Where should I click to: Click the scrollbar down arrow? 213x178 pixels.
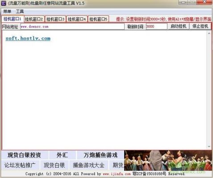point(209,146)
